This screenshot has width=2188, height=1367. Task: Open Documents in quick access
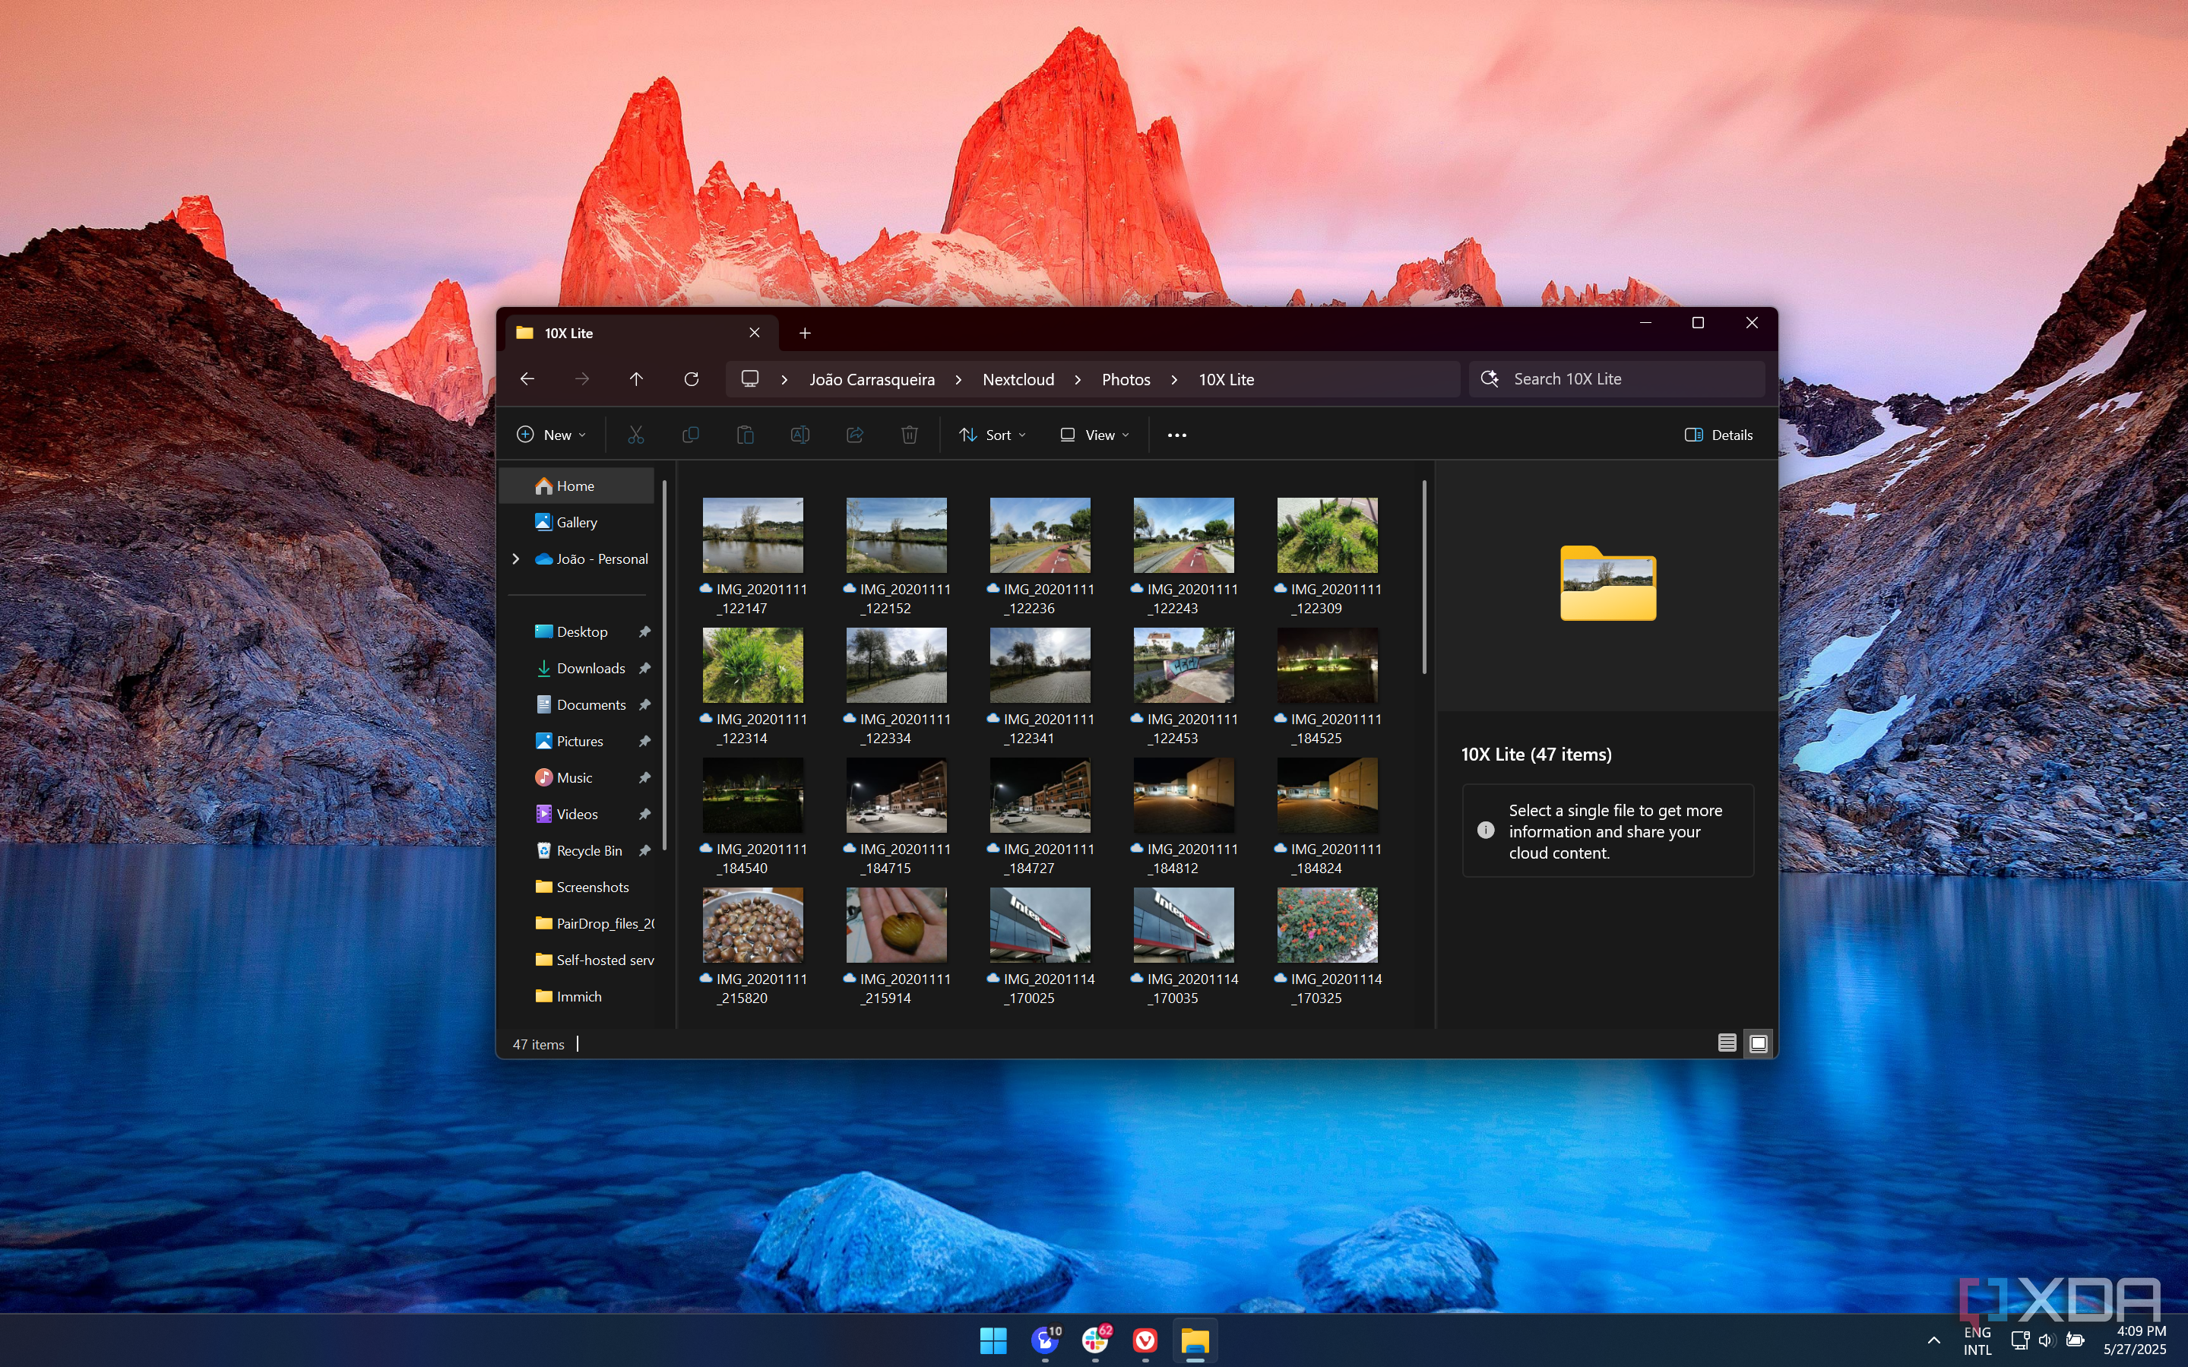pos(578,704)
